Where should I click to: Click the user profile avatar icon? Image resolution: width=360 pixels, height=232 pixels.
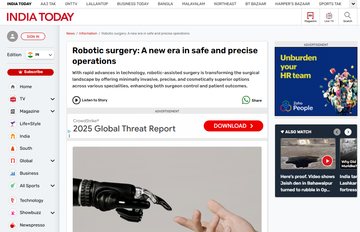[x=13, y=36]
